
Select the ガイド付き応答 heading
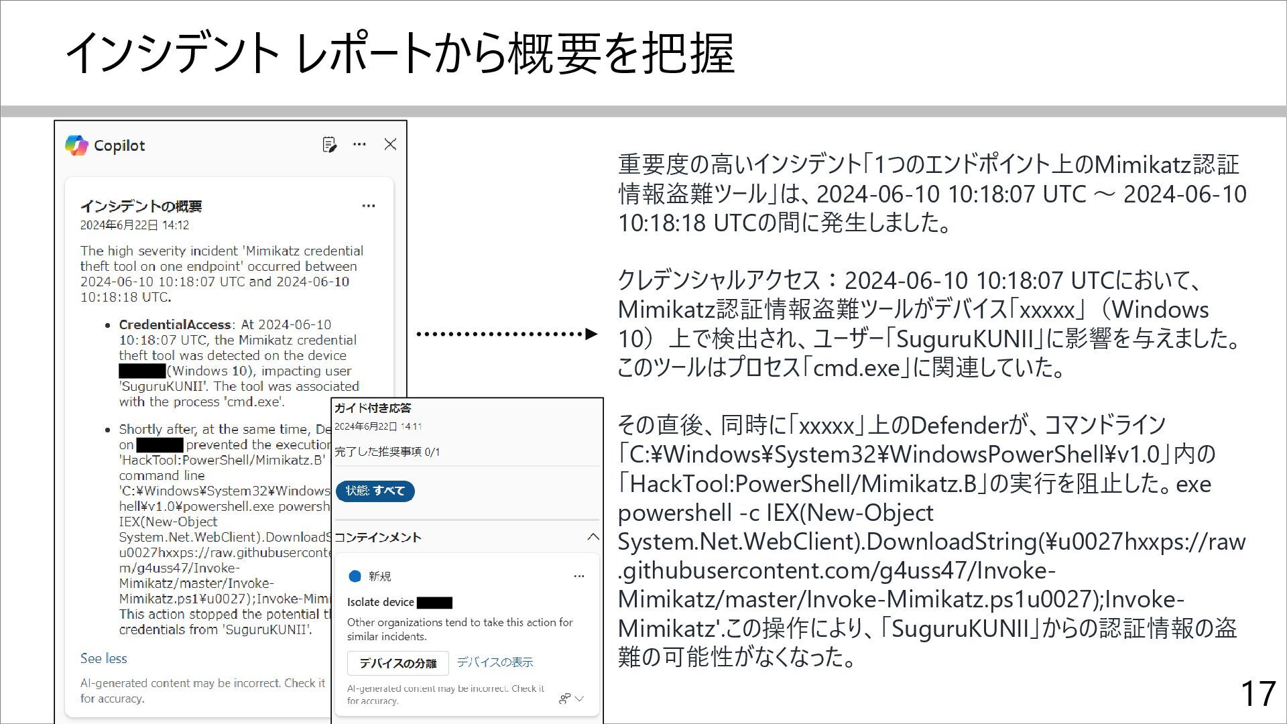point(373,408)
